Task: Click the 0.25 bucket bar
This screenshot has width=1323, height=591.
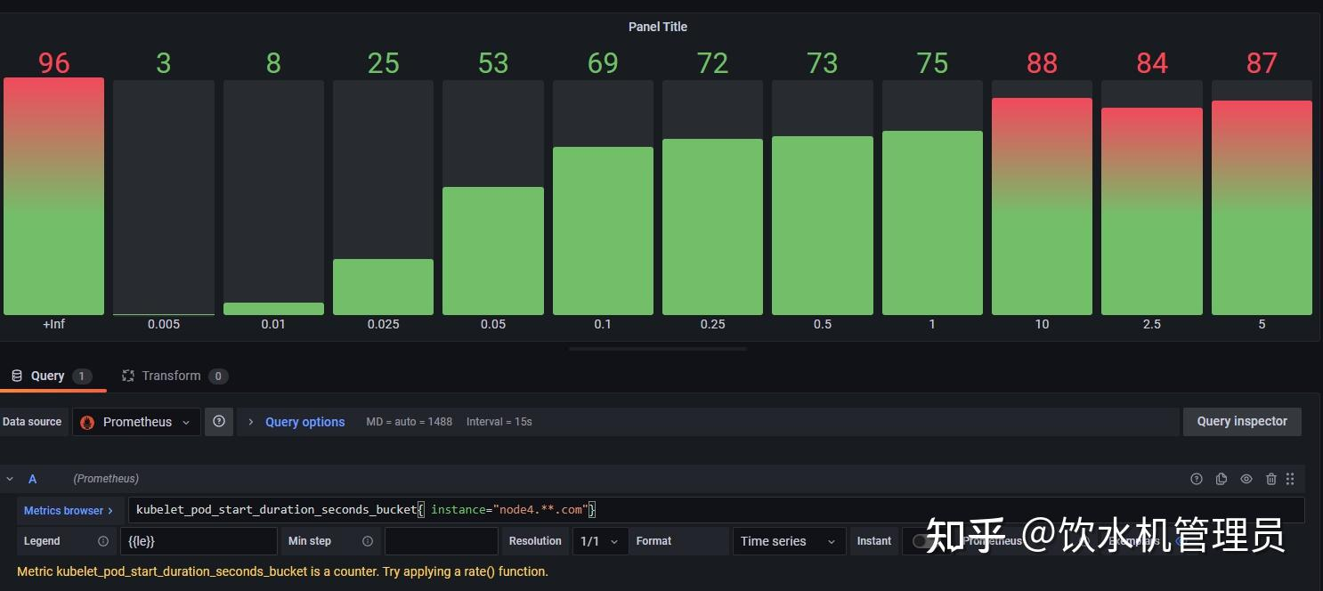Action: click(712, 227)
